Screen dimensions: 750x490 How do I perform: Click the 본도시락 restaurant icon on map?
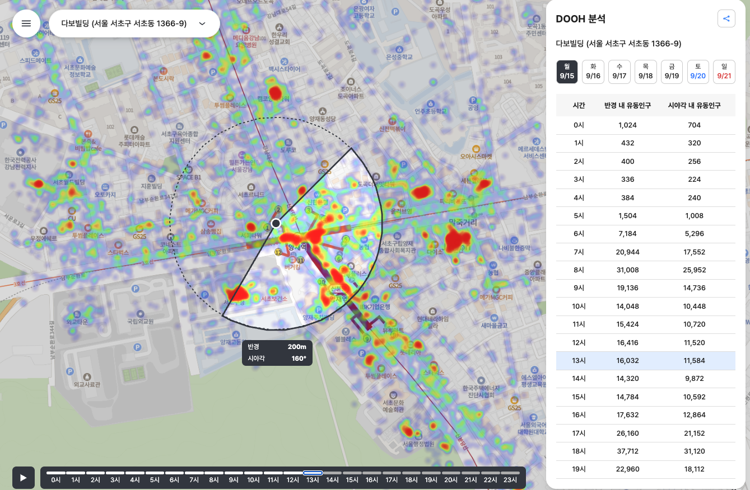tap(163, 71)
